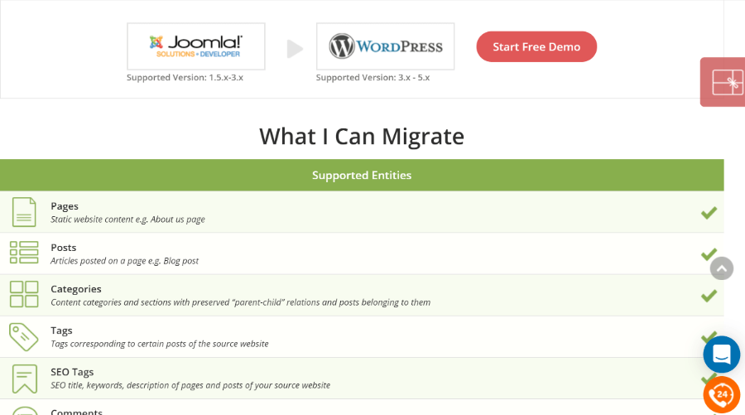Click 'Supported Version: 1.5.x-3.x' text
Image resolution: width=745 pixels, height=415 pixels.
point(185,78)
